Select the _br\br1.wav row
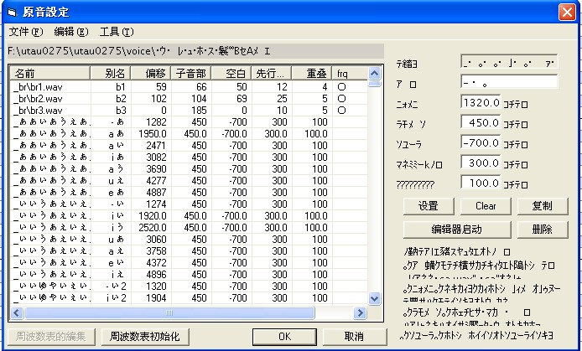582x351 pixels. pyautogui.click(x=189, y=87)
